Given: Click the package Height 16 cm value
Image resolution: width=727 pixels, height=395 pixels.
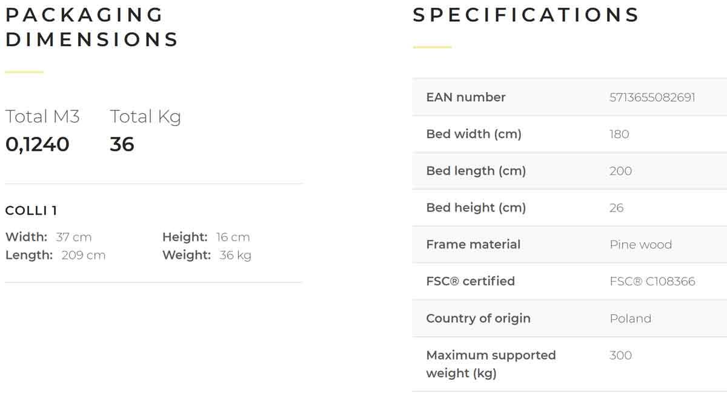Looking at the screenshot, I should (233, 237).
